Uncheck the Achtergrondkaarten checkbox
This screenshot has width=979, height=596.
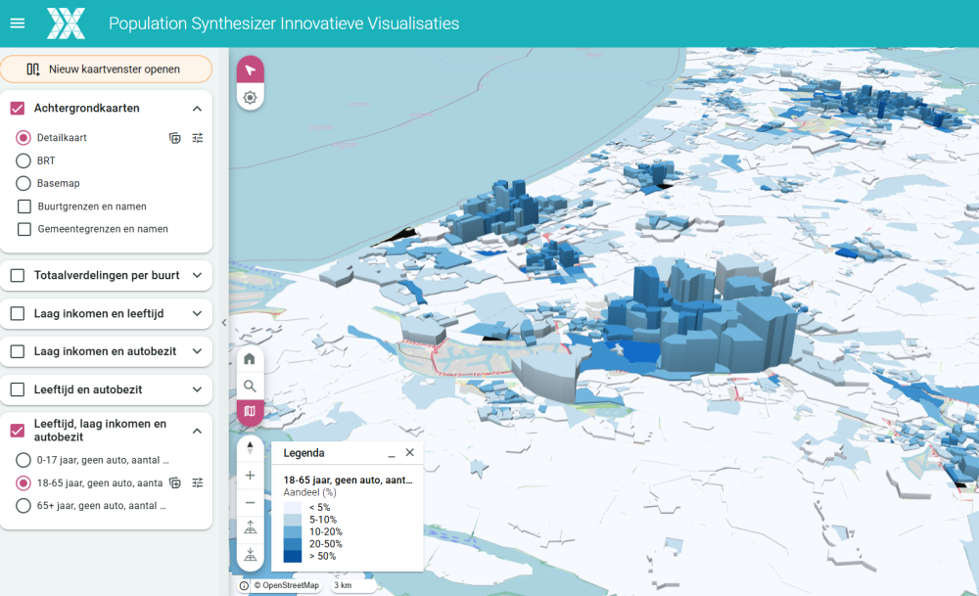[18, 109]
